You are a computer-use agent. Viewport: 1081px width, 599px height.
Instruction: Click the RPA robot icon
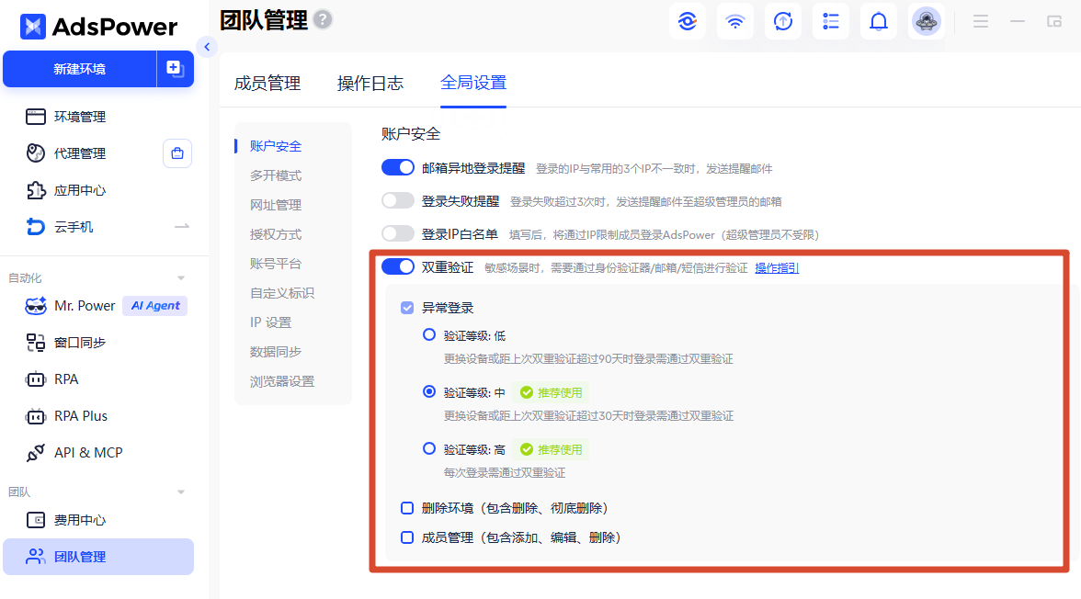click(35, 379)
